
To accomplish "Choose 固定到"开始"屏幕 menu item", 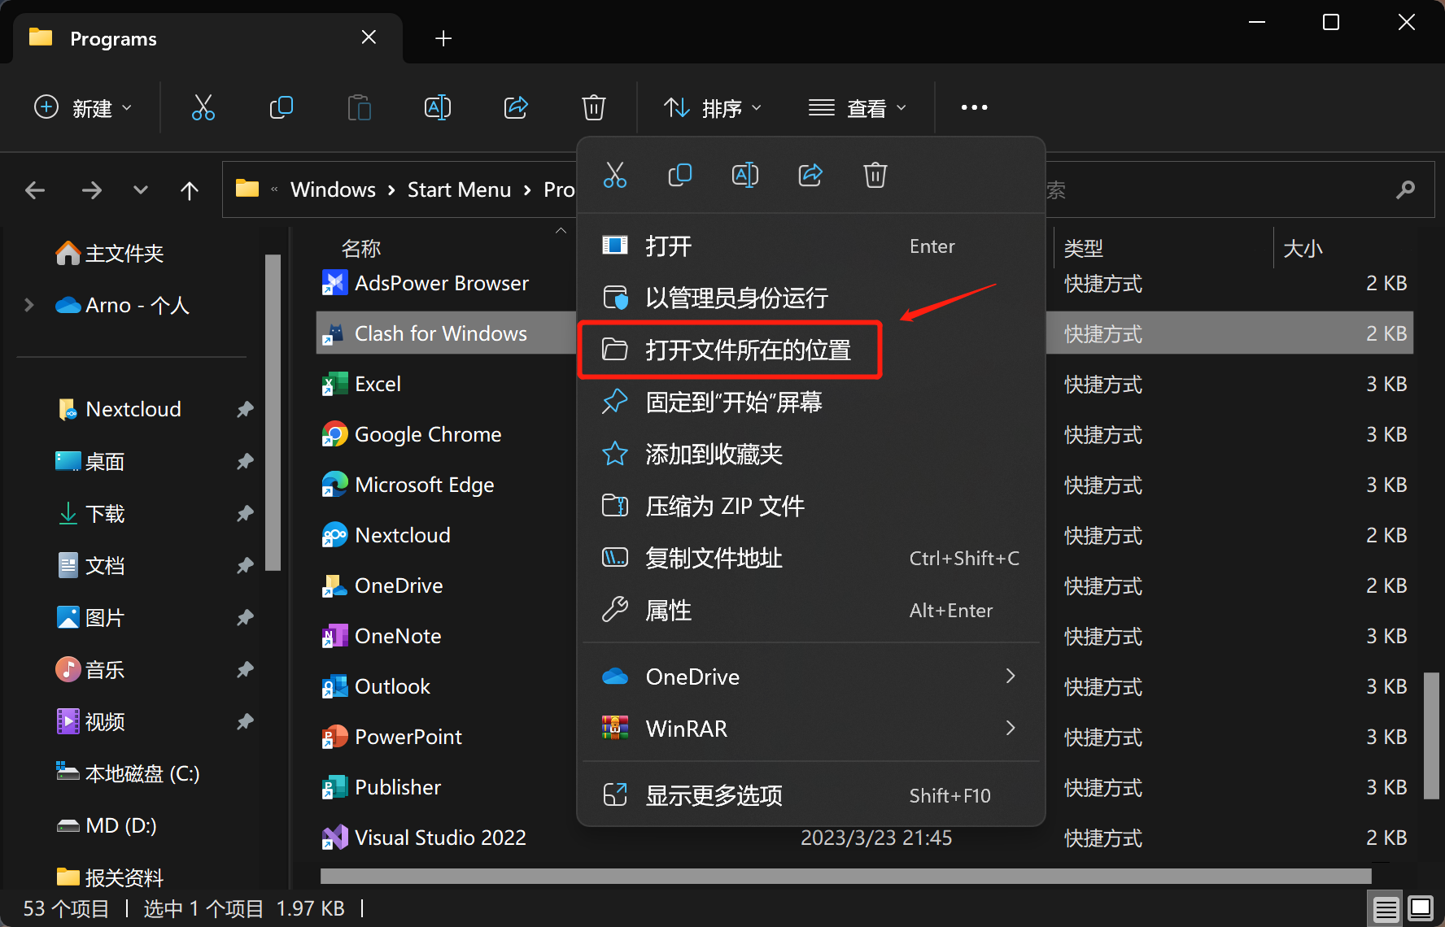I will point(810,402).
